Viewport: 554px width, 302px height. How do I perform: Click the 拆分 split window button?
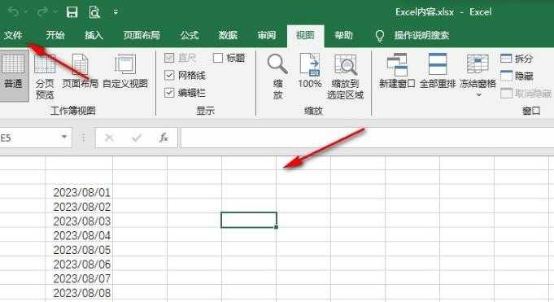tap(517, 59)
